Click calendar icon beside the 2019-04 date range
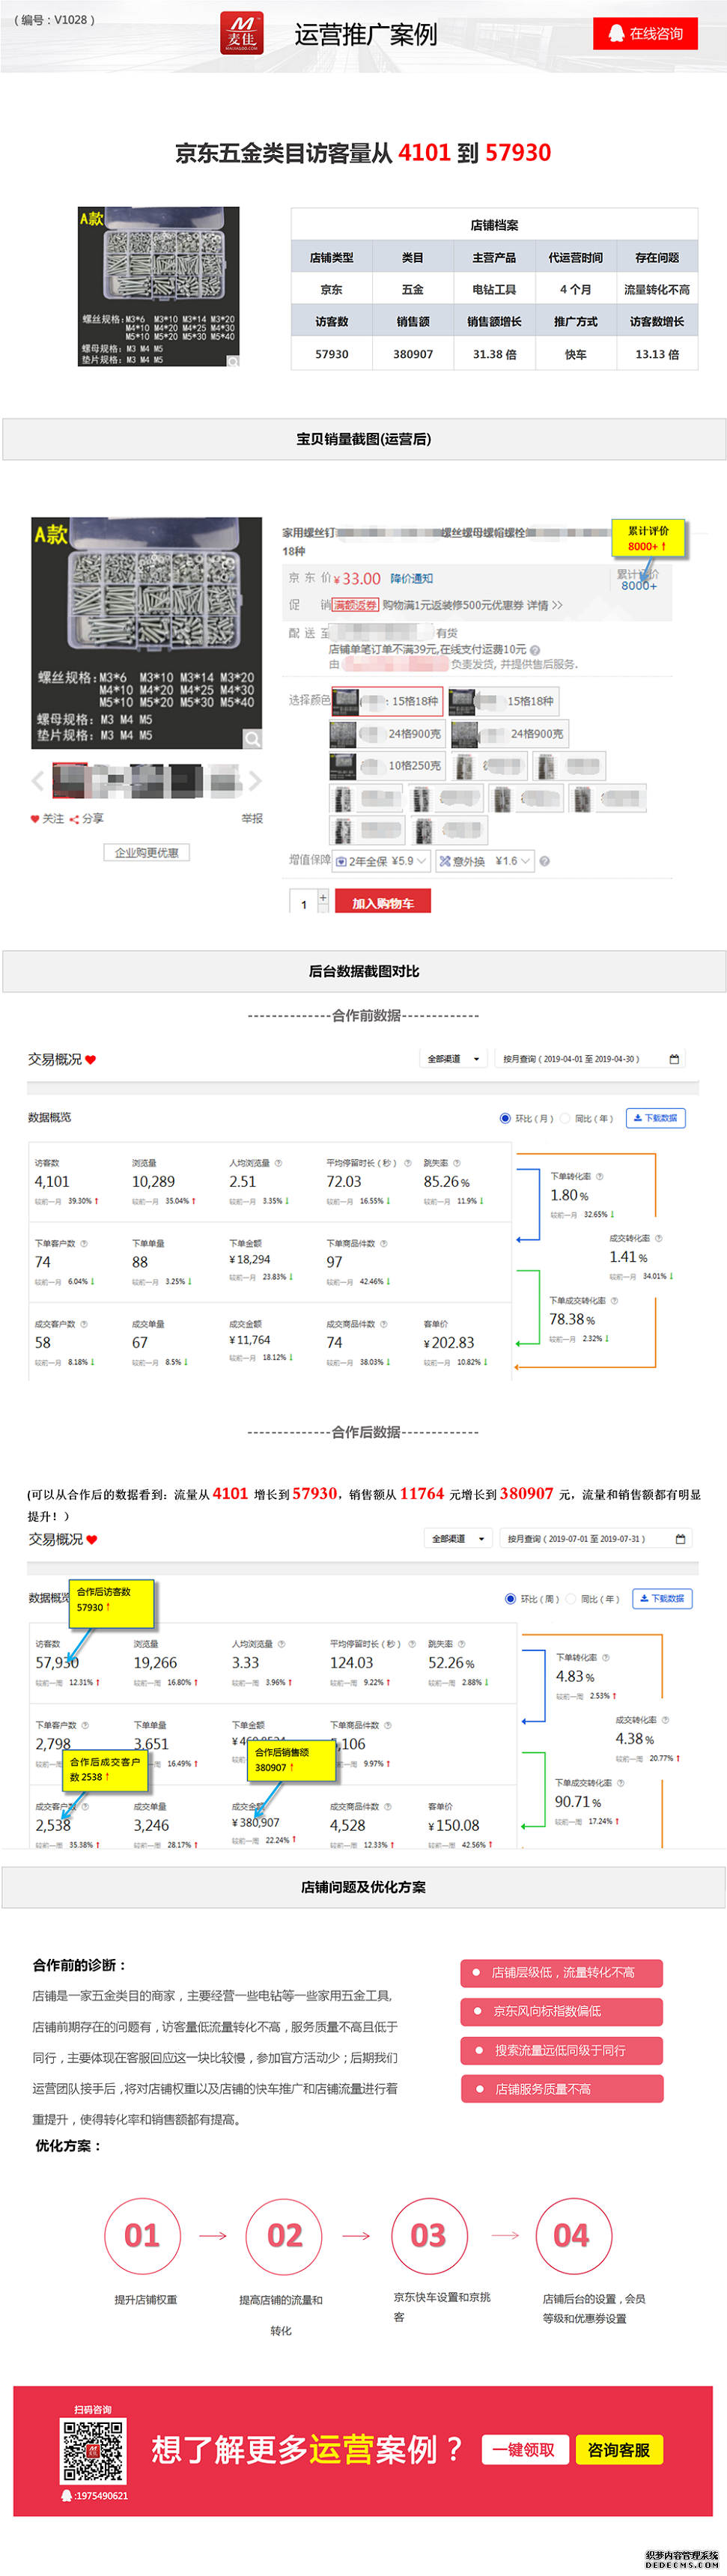The image size is (727, 2576). (x=675, y=1059)
